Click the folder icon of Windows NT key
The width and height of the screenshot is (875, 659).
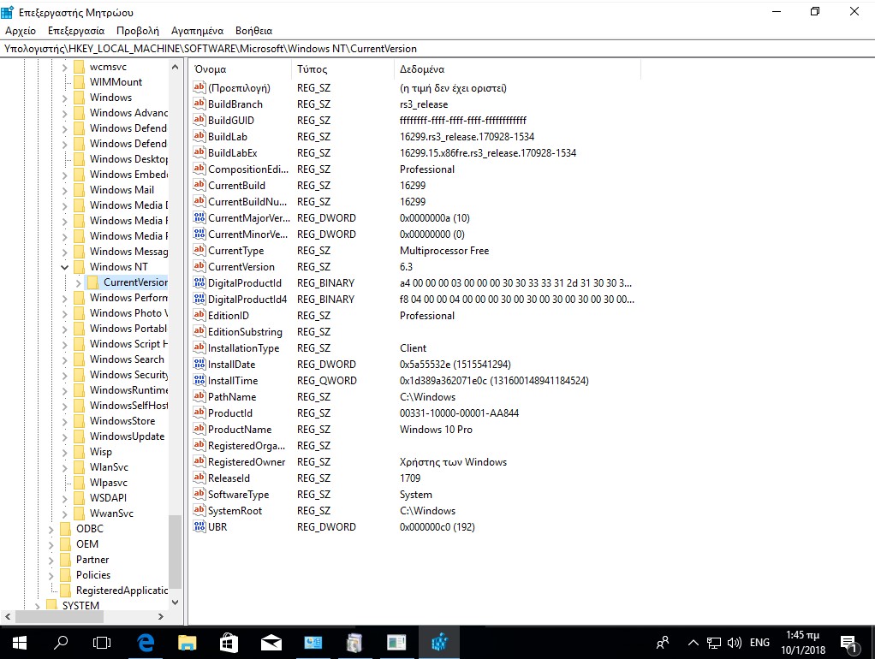click(x=80, y=267)
